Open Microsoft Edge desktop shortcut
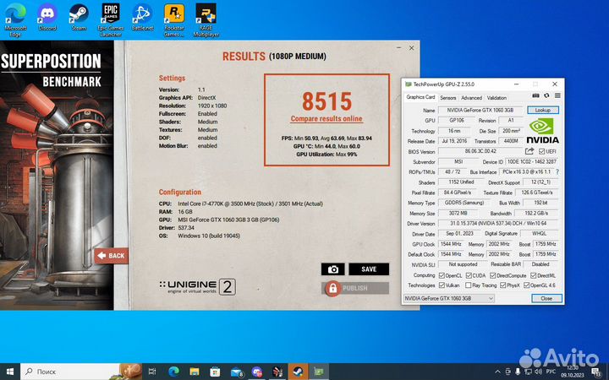The image size is (609, 380). point(15,20)
